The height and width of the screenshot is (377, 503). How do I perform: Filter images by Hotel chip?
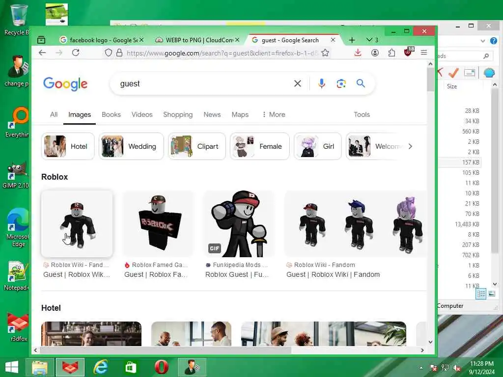[x=68, y=146]
